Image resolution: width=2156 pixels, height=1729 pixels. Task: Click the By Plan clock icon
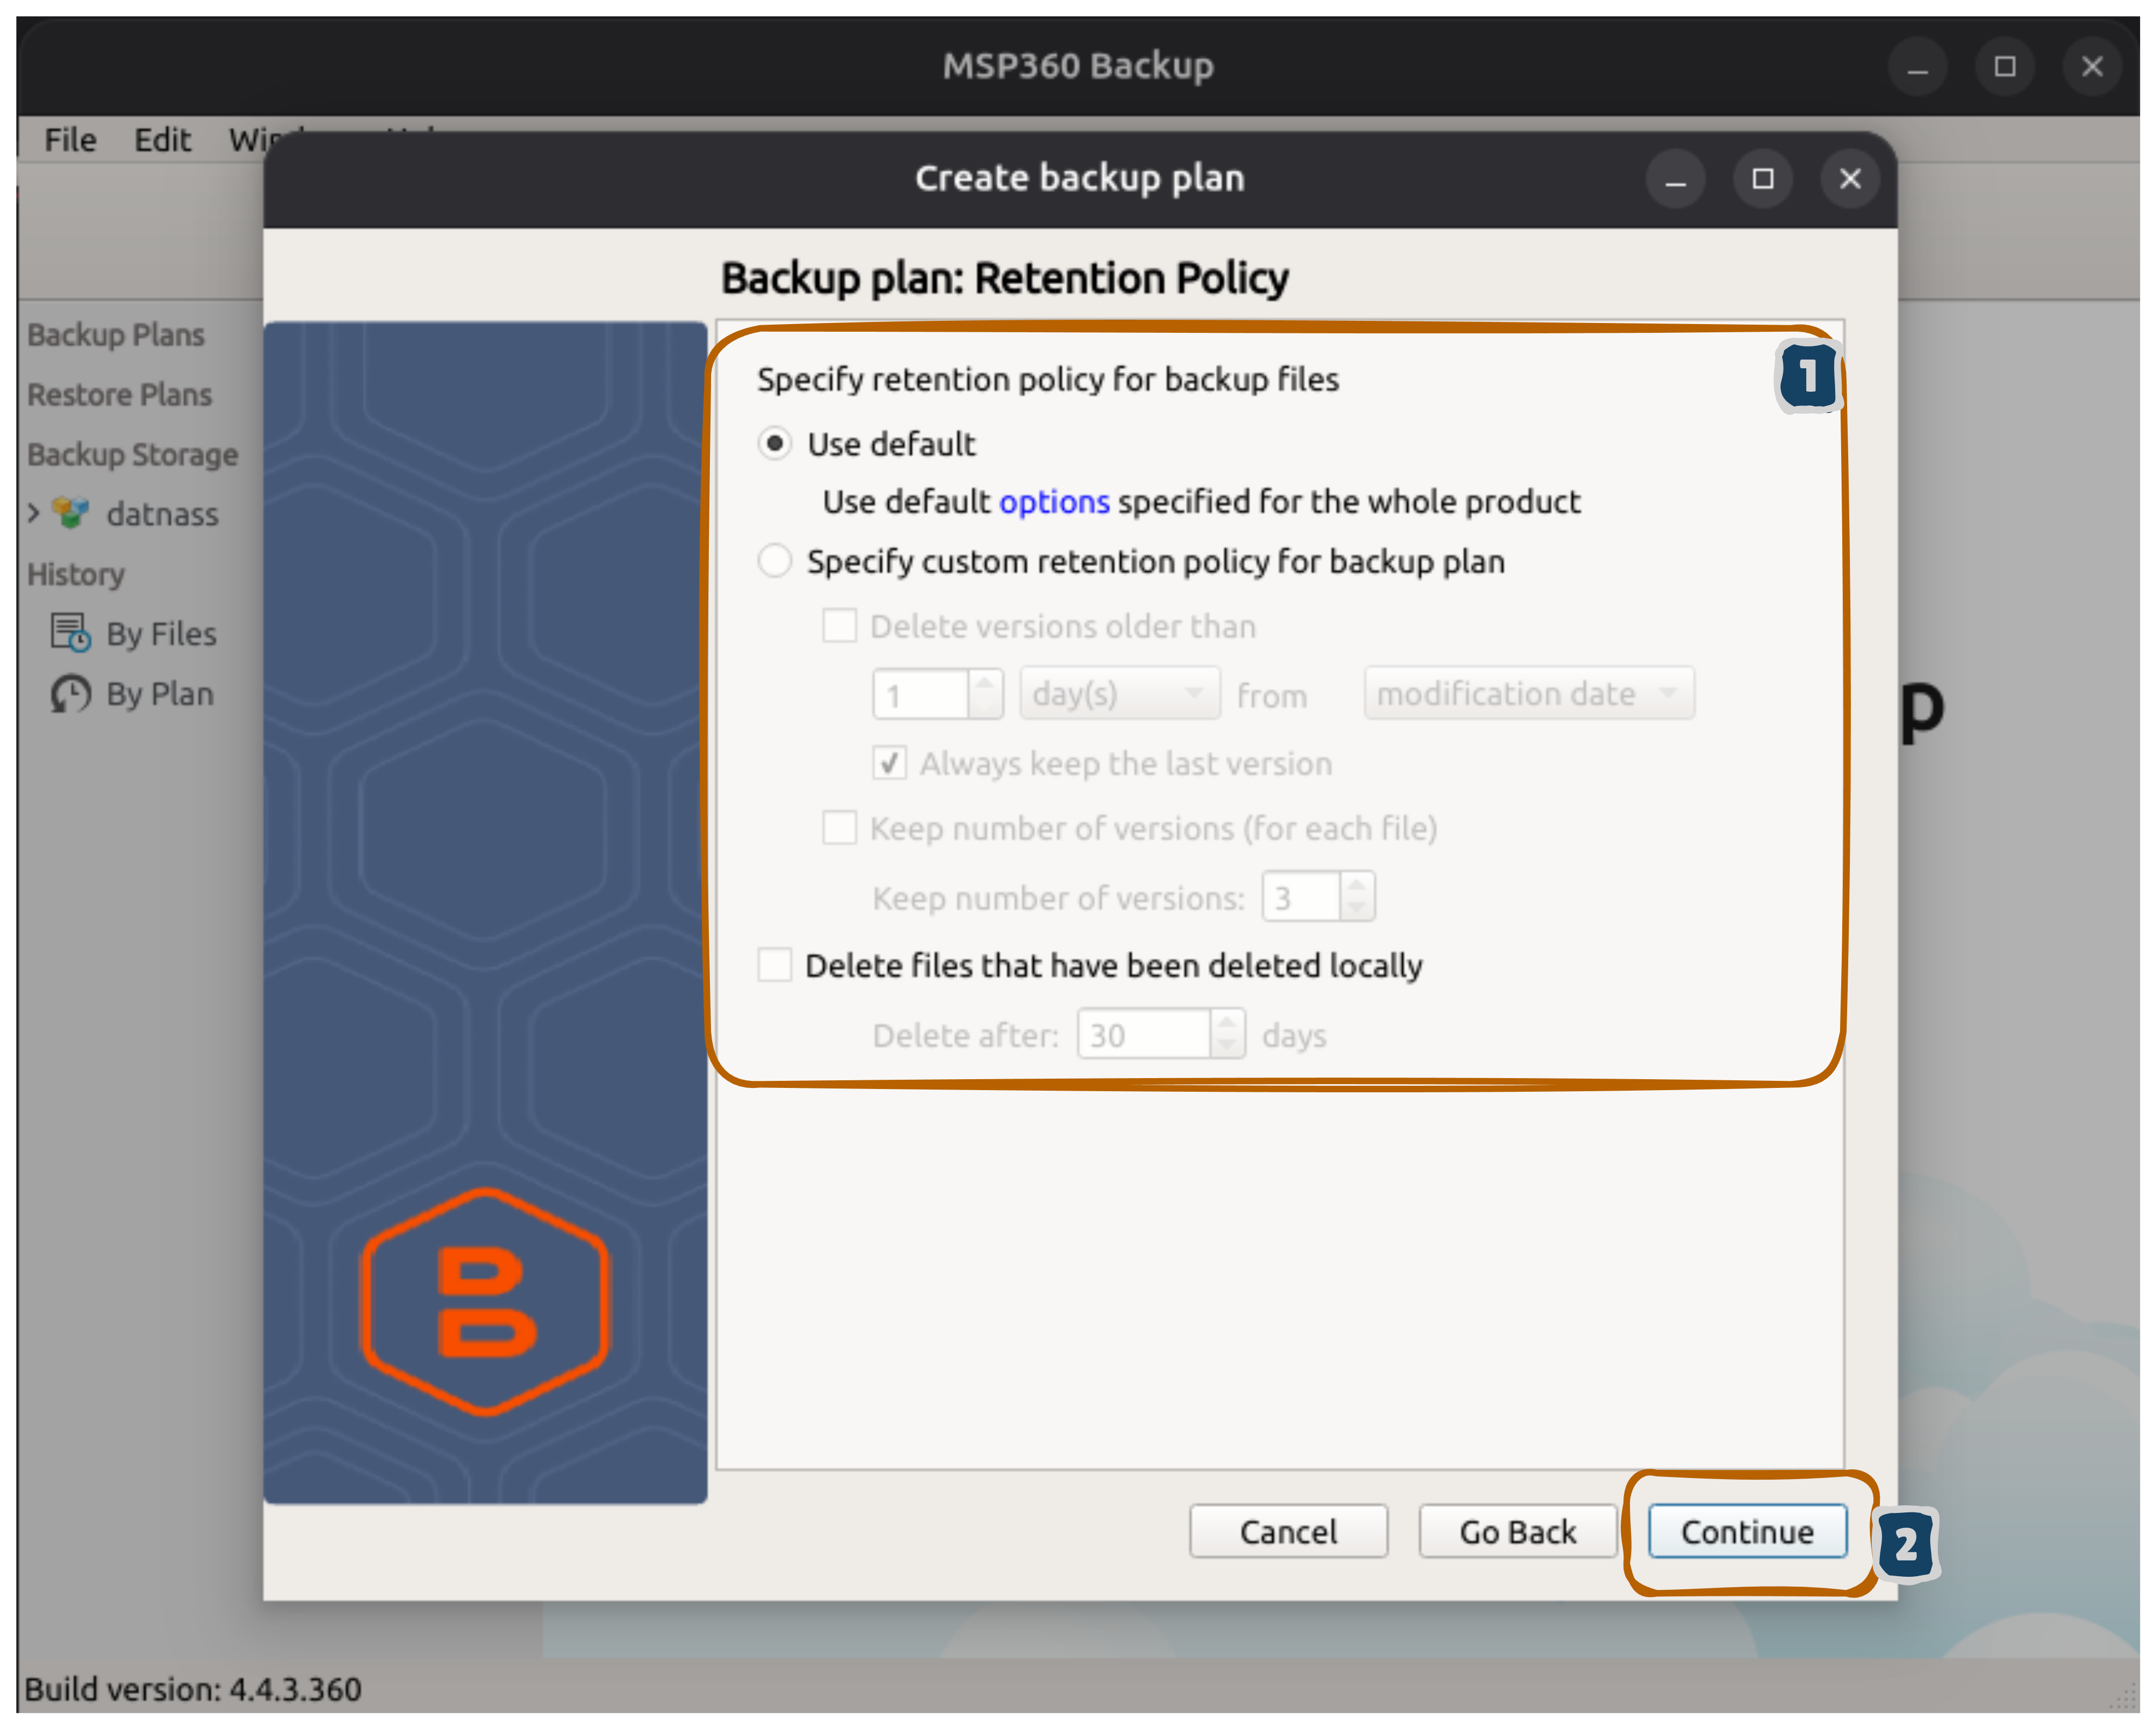[x=70, y=693]
